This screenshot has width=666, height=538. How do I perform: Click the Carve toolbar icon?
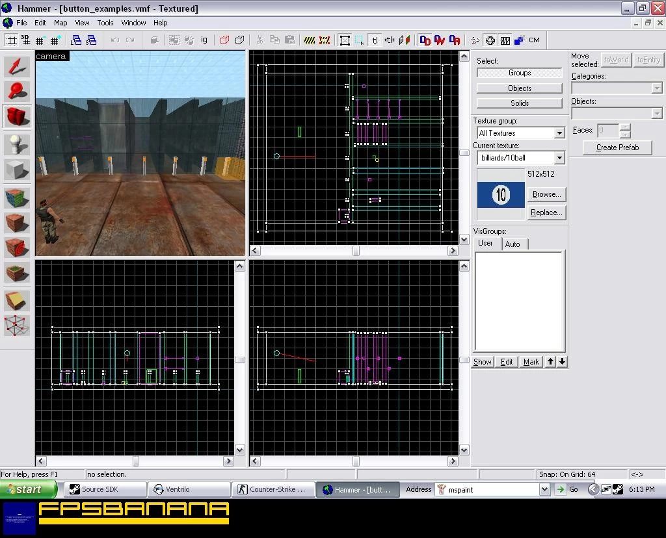click(x=154, y=40)
